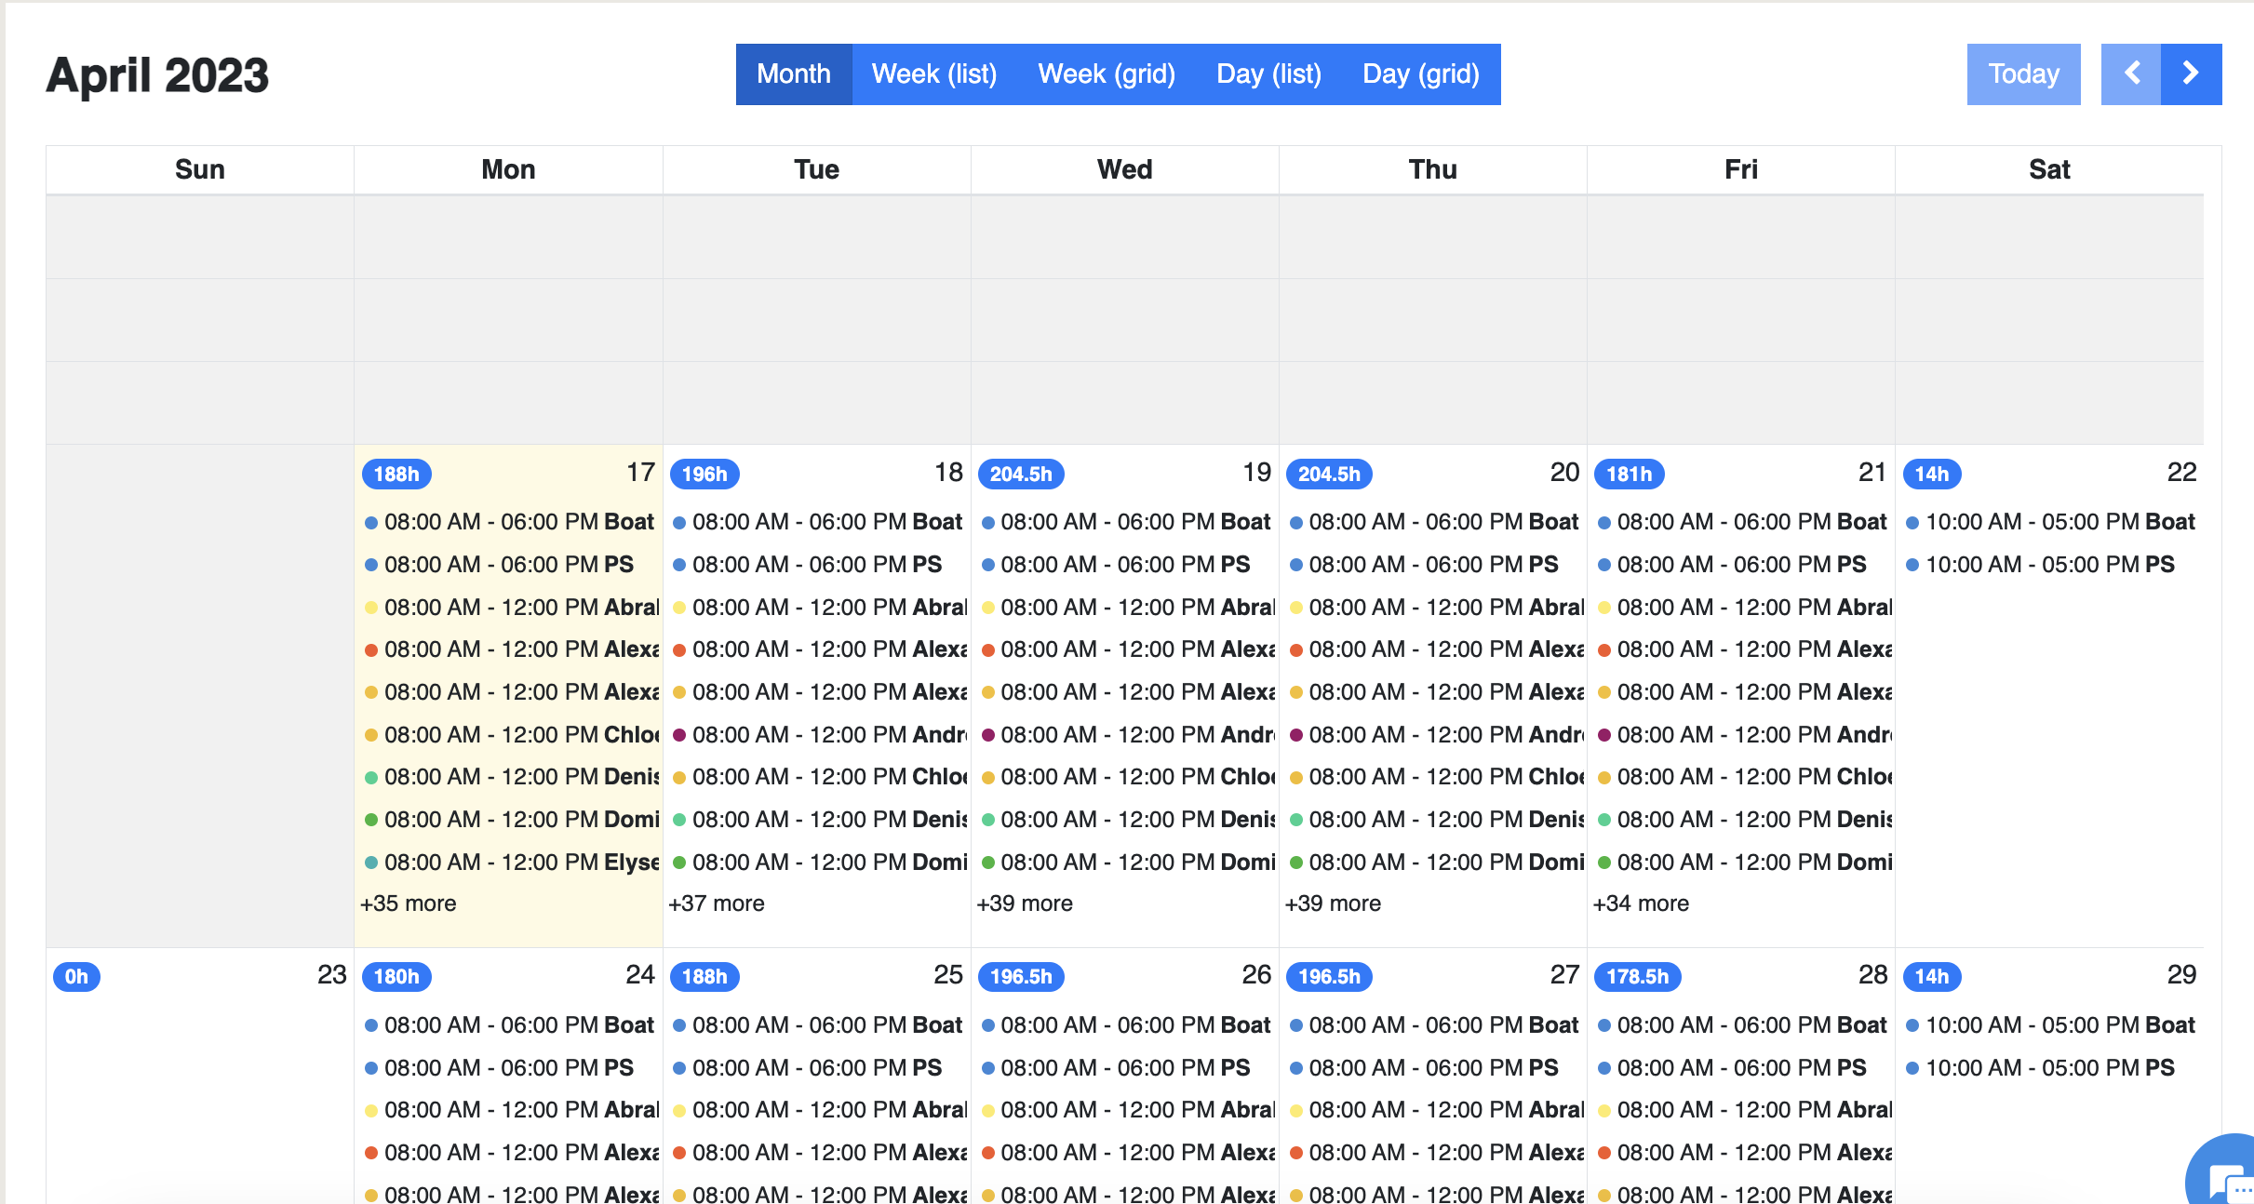
Task: Switch to Week (list) view
Action: 934,74
